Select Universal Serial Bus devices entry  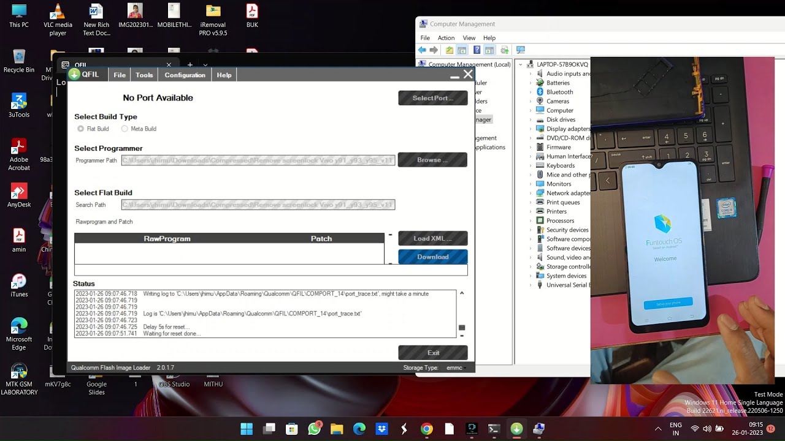click(x=563, y=285)
